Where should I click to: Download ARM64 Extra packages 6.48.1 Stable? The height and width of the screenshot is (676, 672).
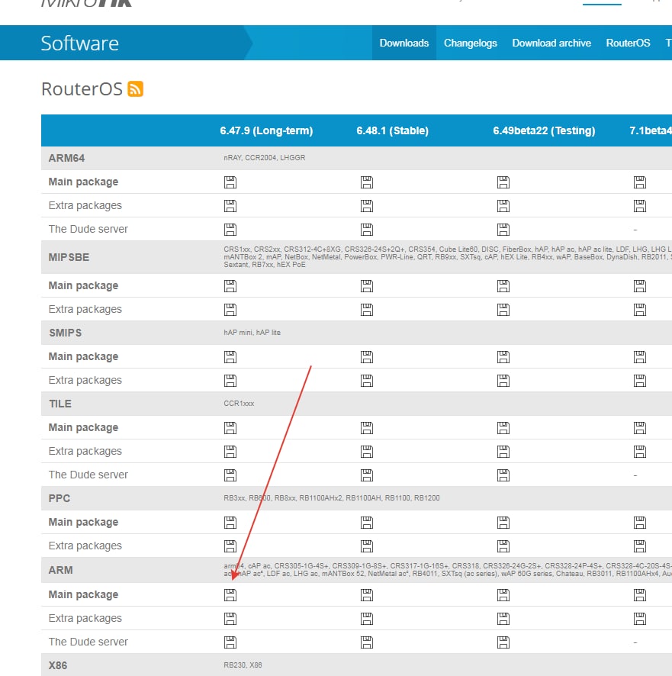pyautogui.click(x=367, y=206)
